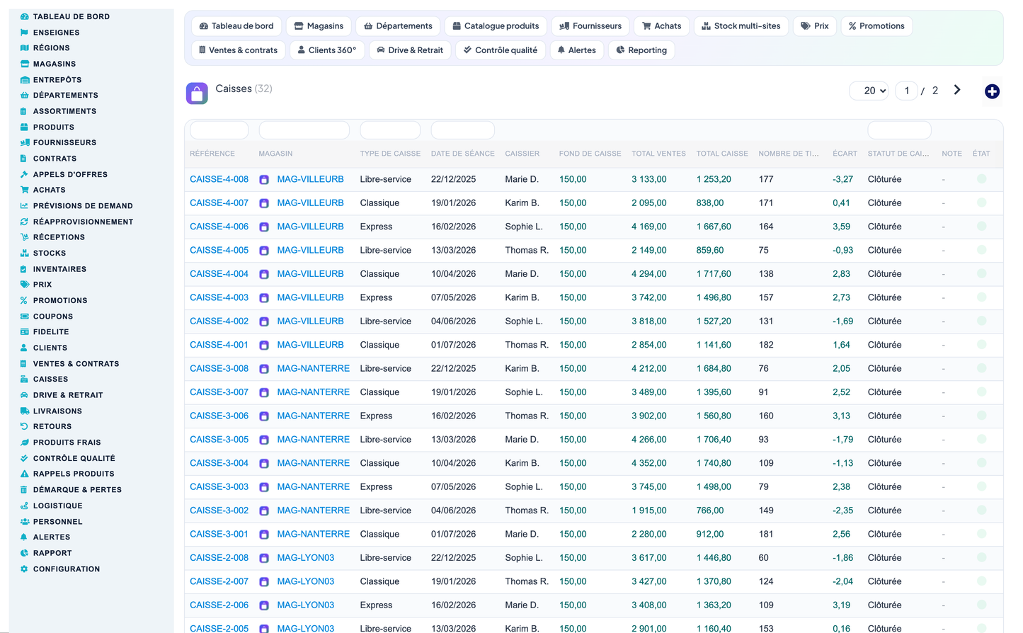
Task: Go to next page with chevron arrow
Action: coord(957,90)
